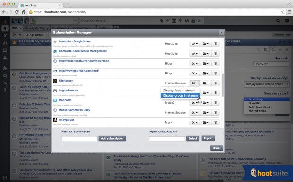
Task: Delete the Okayplayer subscription
Action: click(215, 123)
